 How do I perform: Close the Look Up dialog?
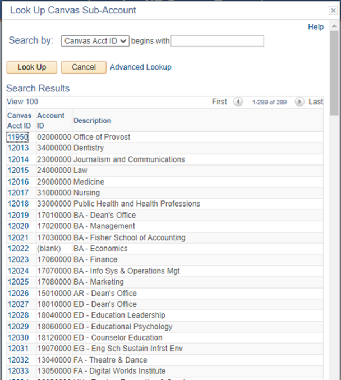(x=333, y=11)
